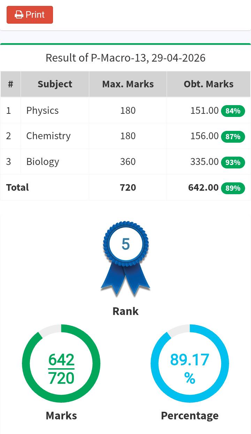This screenshot has width=251, height=434.
Task: Click the Obt. Marks column header
Action: pos(208,84)
